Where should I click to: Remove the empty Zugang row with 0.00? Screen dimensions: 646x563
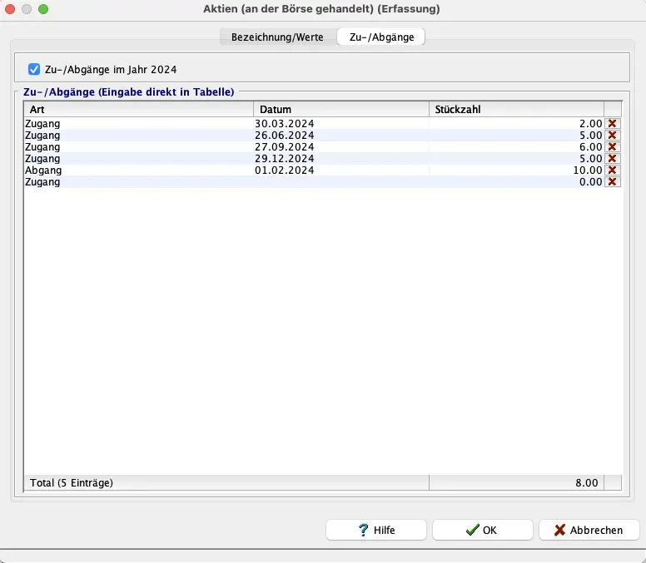click(613, 181)
